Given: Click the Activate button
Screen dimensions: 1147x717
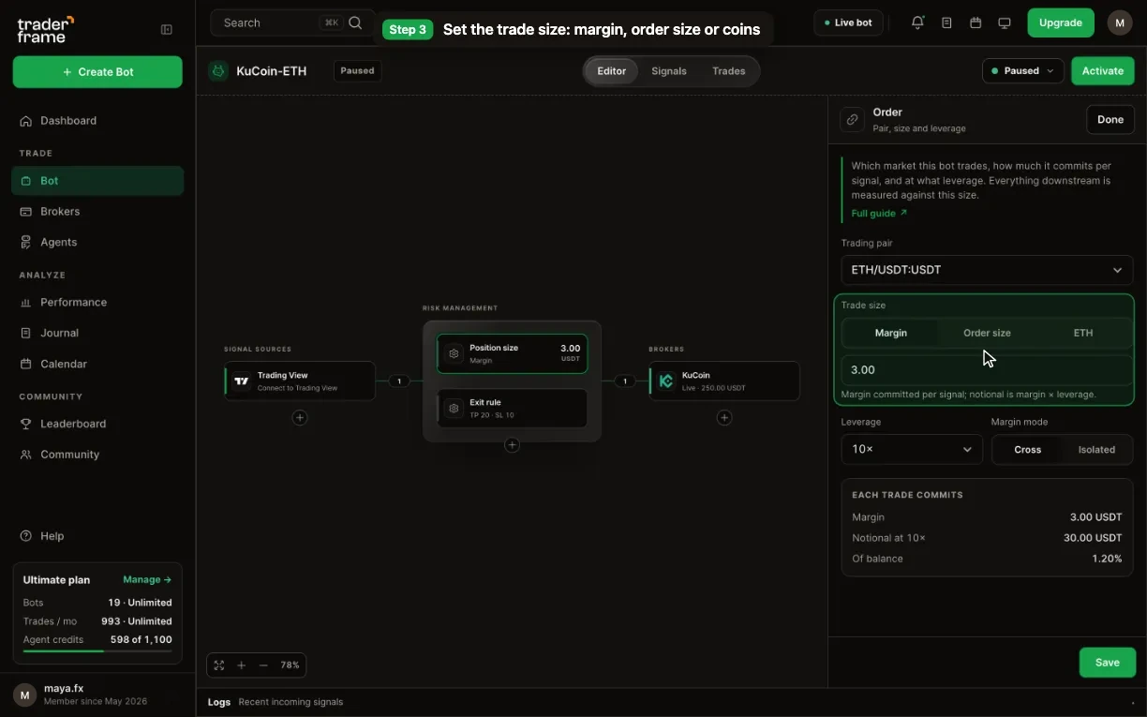Looking at the screenshot, I should pyautogui.click(x=1103, y=70).
